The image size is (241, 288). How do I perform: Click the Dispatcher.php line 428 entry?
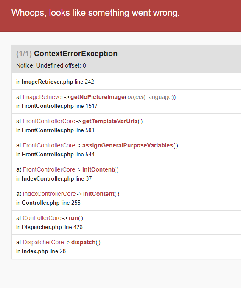click(x=49, y=227)
